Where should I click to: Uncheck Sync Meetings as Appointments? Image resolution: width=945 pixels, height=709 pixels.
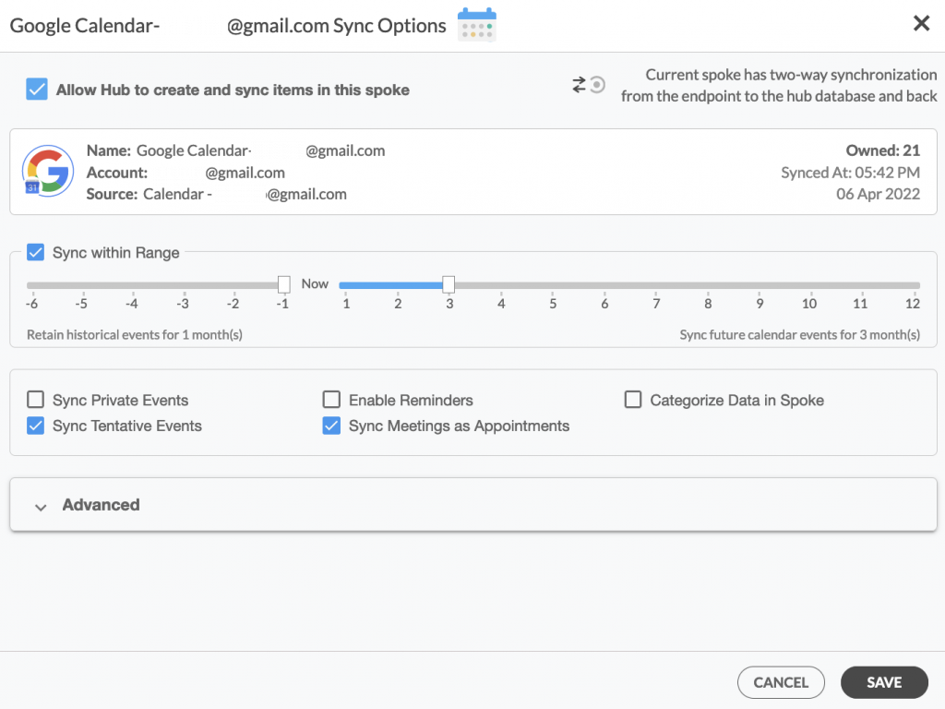(331, 426)
